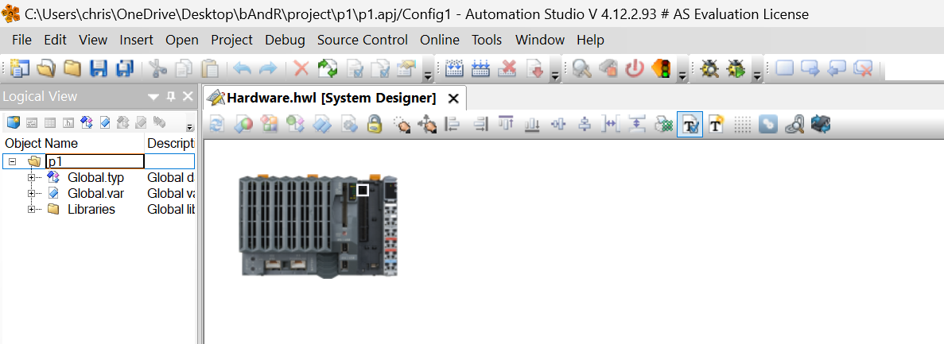Click the New Project toolbar icon
Viewport: 944px width, 344px height.
(19, 68)
